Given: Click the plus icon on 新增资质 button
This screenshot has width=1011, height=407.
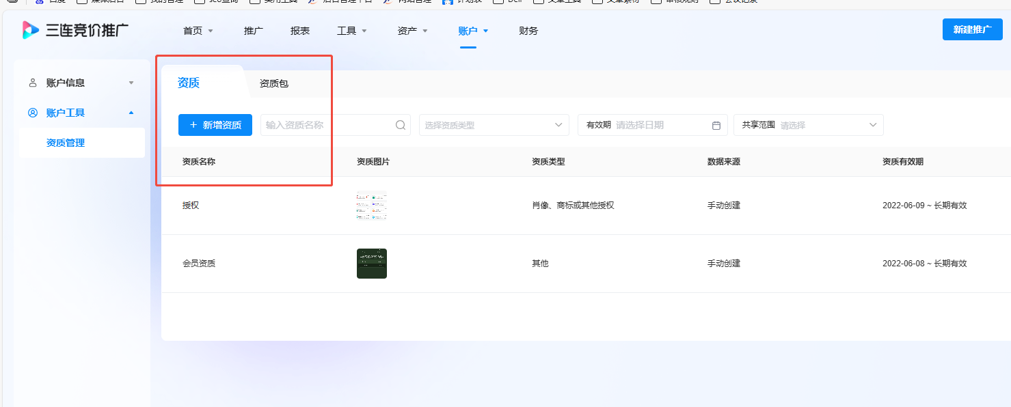Looking at the screenshot, I should [193, 125].
